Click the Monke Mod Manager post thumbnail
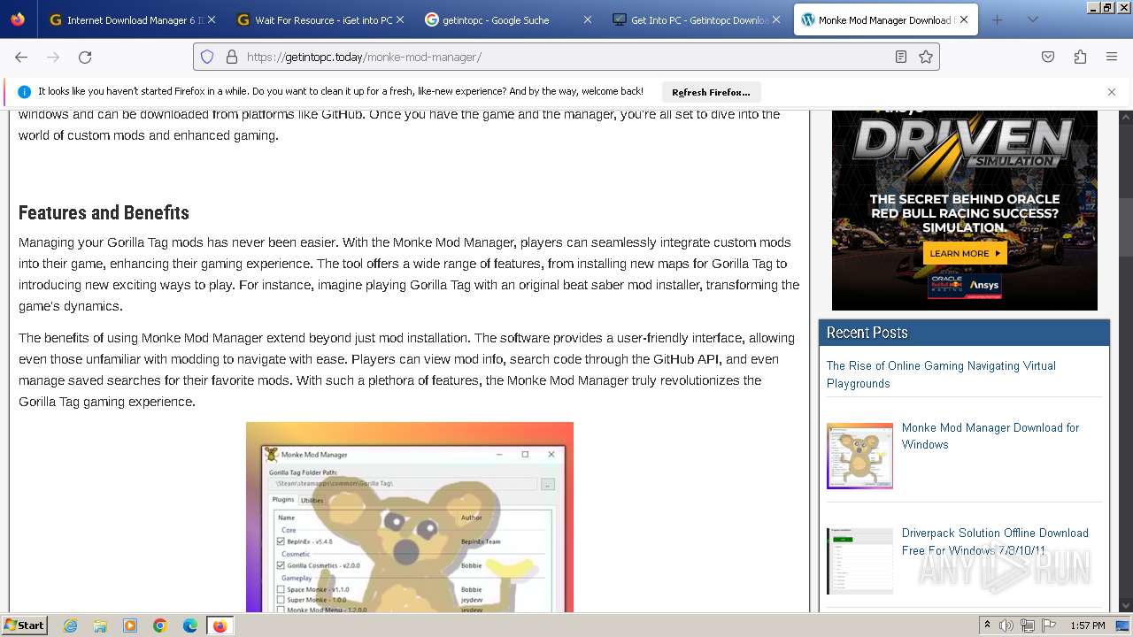 (859, 456)
